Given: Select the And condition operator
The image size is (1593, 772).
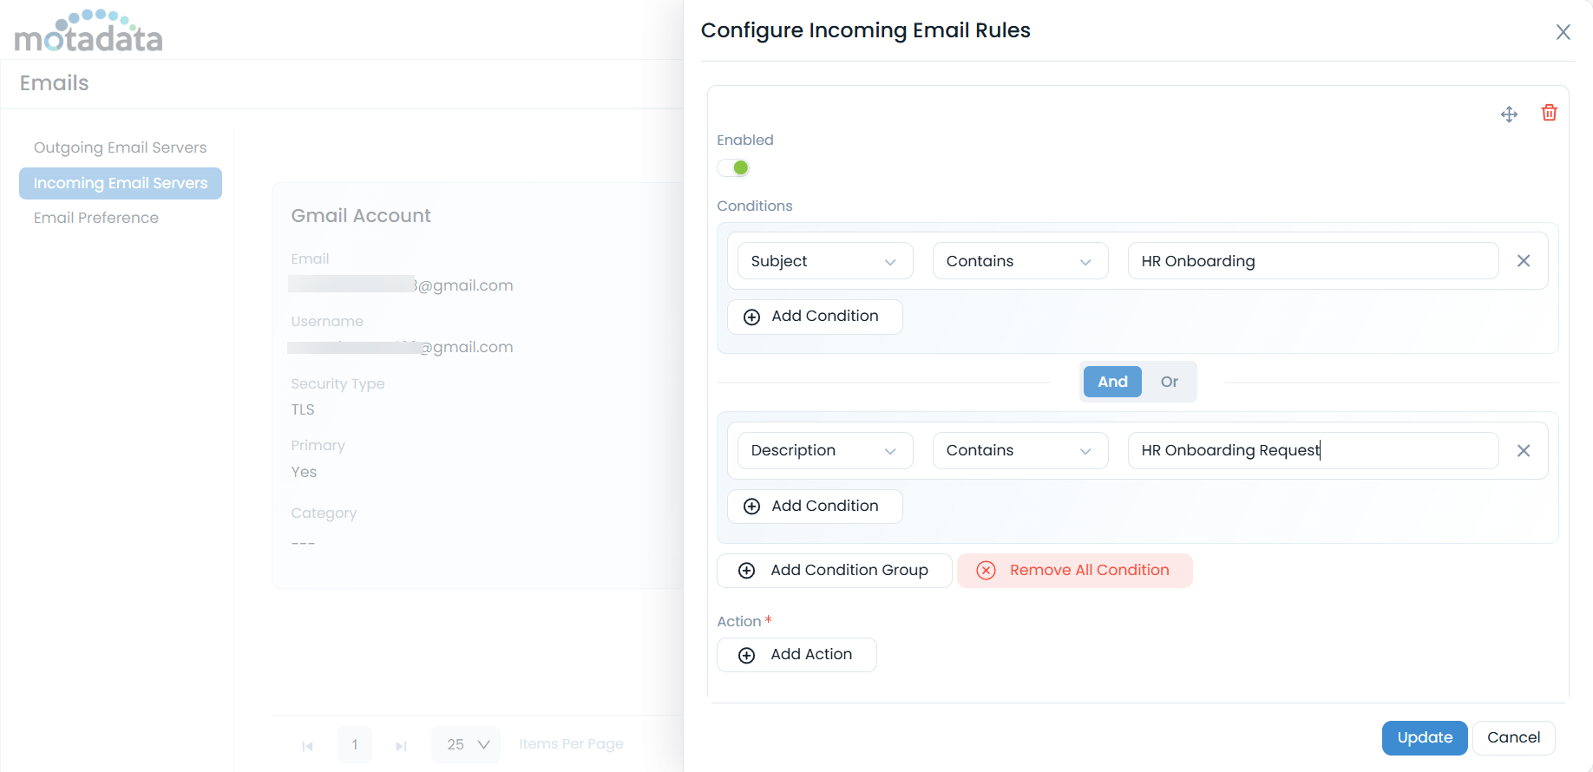Looking at the screenshot, I should click(x=1112, y=382).
